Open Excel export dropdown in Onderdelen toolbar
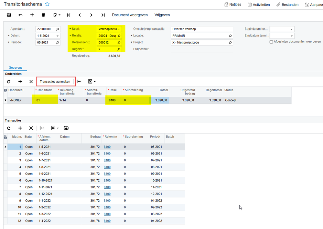 (x=92, y=82)
